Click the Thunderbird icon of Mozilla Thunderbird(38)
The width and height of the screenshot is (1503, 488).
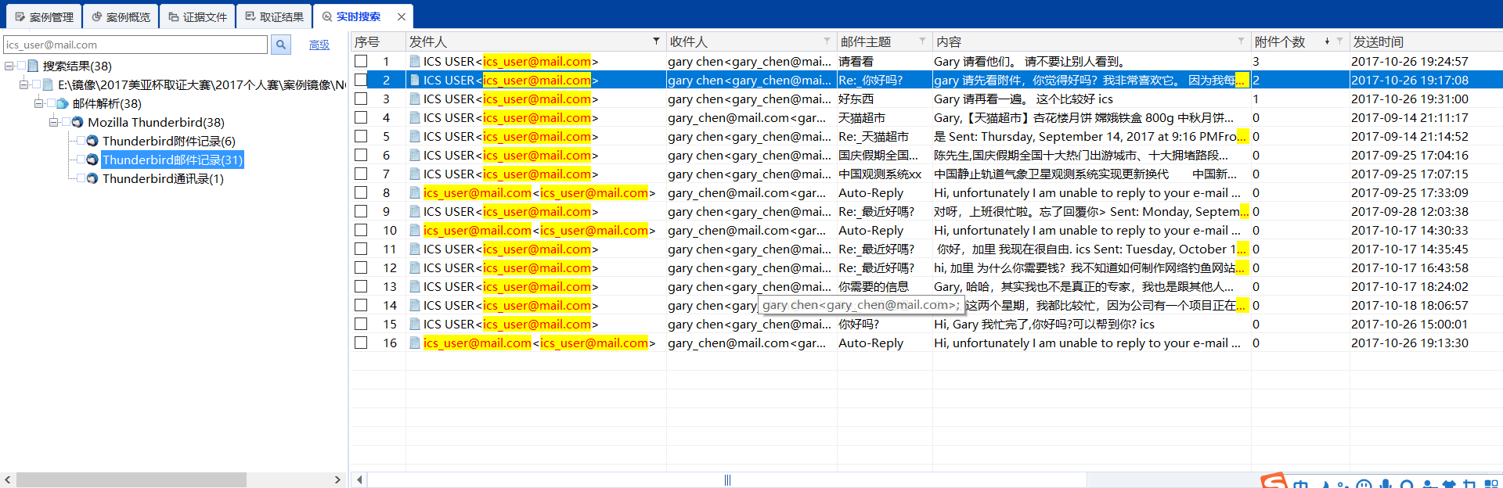click(77, 122)
